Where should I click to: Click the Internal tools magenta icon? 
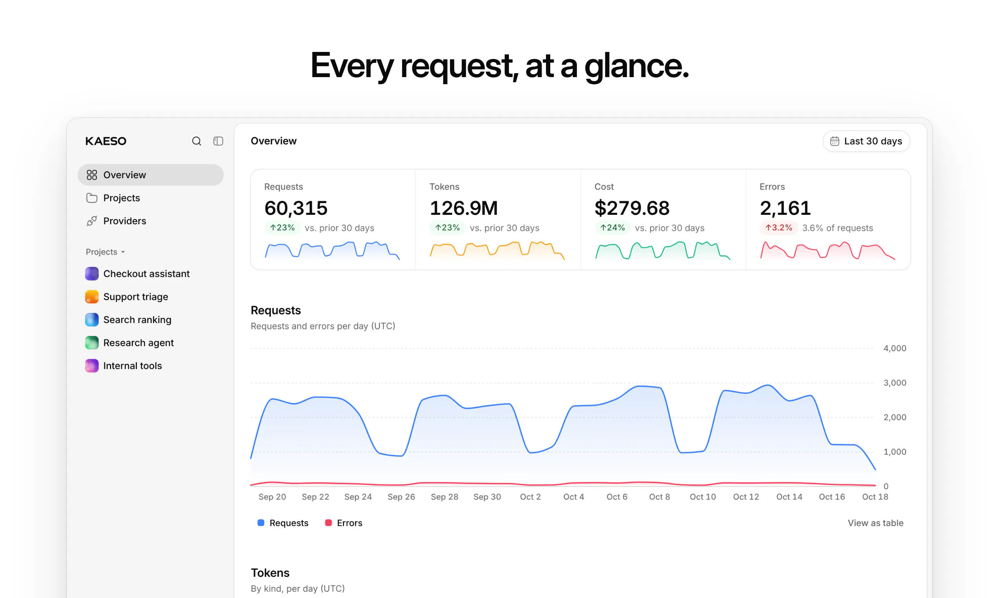click(92, 365)
